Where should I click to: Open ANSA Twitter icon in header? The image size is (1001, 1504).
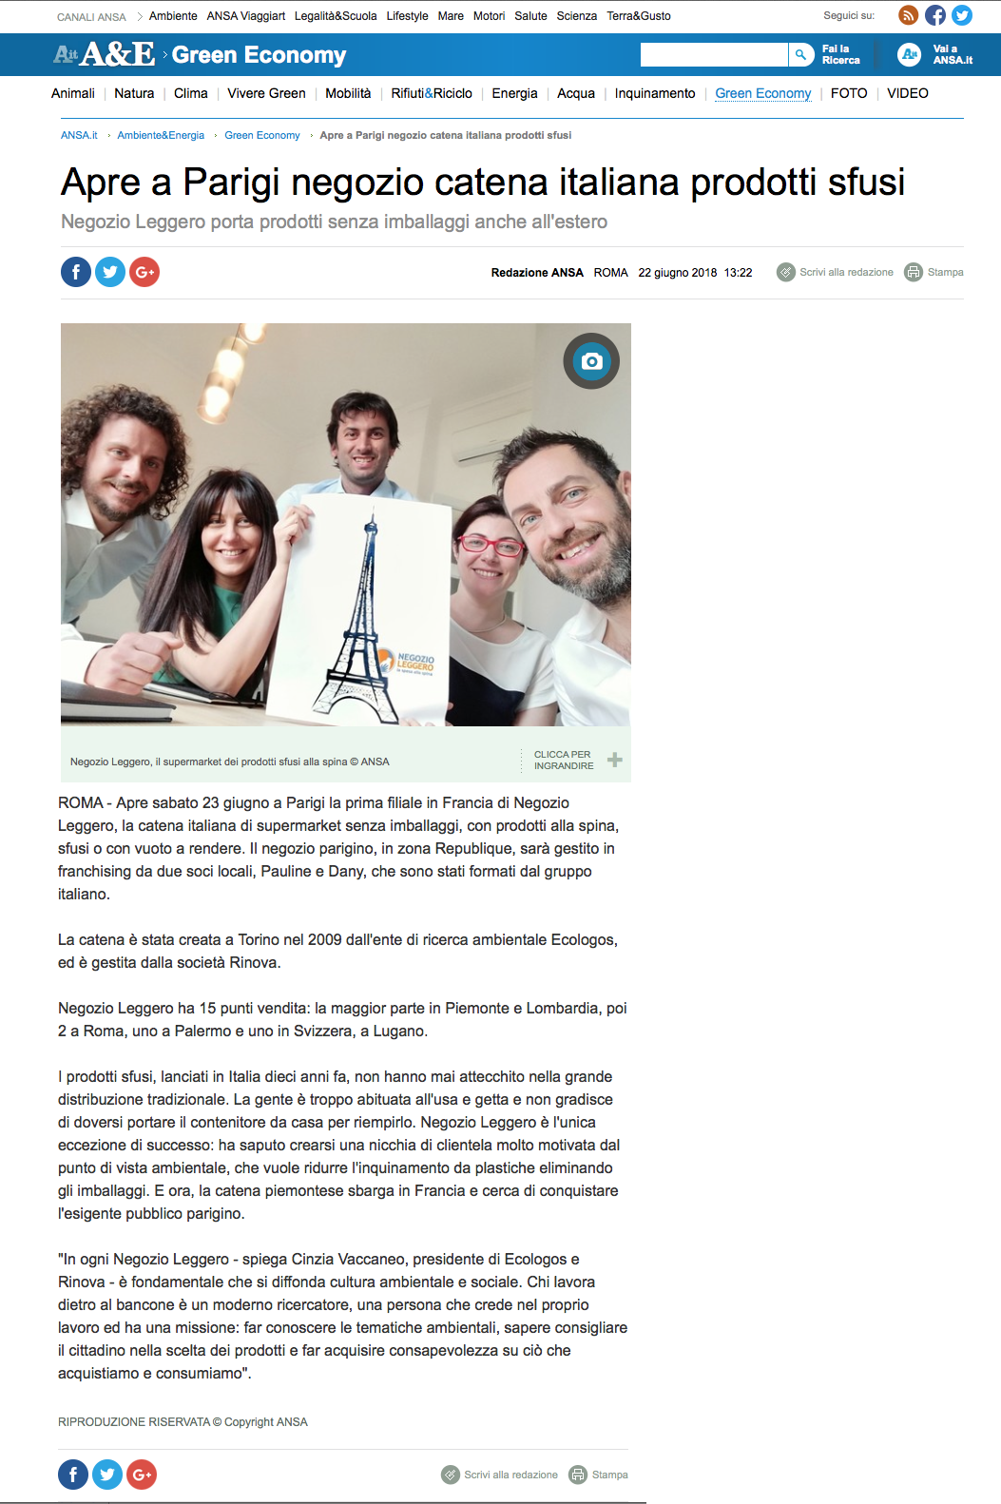click(x=962, y=15)
